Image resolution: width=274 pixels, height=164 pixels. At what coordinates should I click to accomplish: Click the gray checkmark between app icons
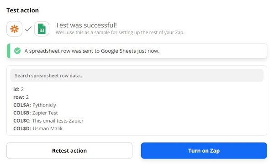click(28, 29)
